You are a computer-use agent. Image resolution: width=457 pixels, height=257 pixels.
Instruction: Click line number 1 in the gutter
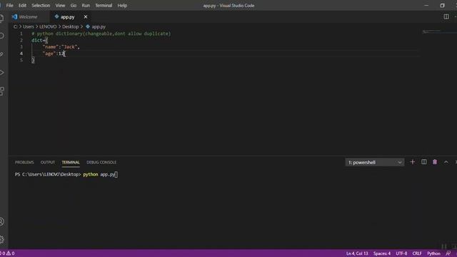(x=21, y=34)
